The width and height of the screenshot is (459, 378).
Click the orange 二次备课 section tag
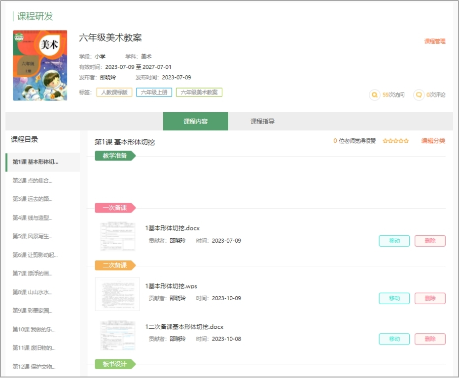tap(114, 265)
